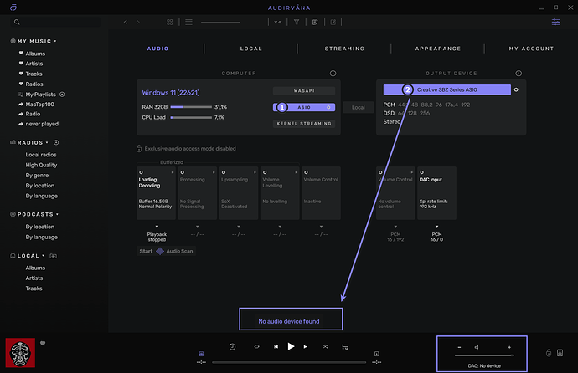578x373 pixels.
Task: Switch to the Local settings tab
Action: [x=251, y=49]
